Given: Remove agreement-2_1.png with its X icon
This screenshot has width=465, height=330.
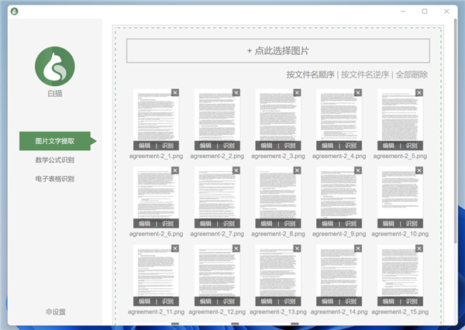Looking at the screenshot, I should pos(175,92).
